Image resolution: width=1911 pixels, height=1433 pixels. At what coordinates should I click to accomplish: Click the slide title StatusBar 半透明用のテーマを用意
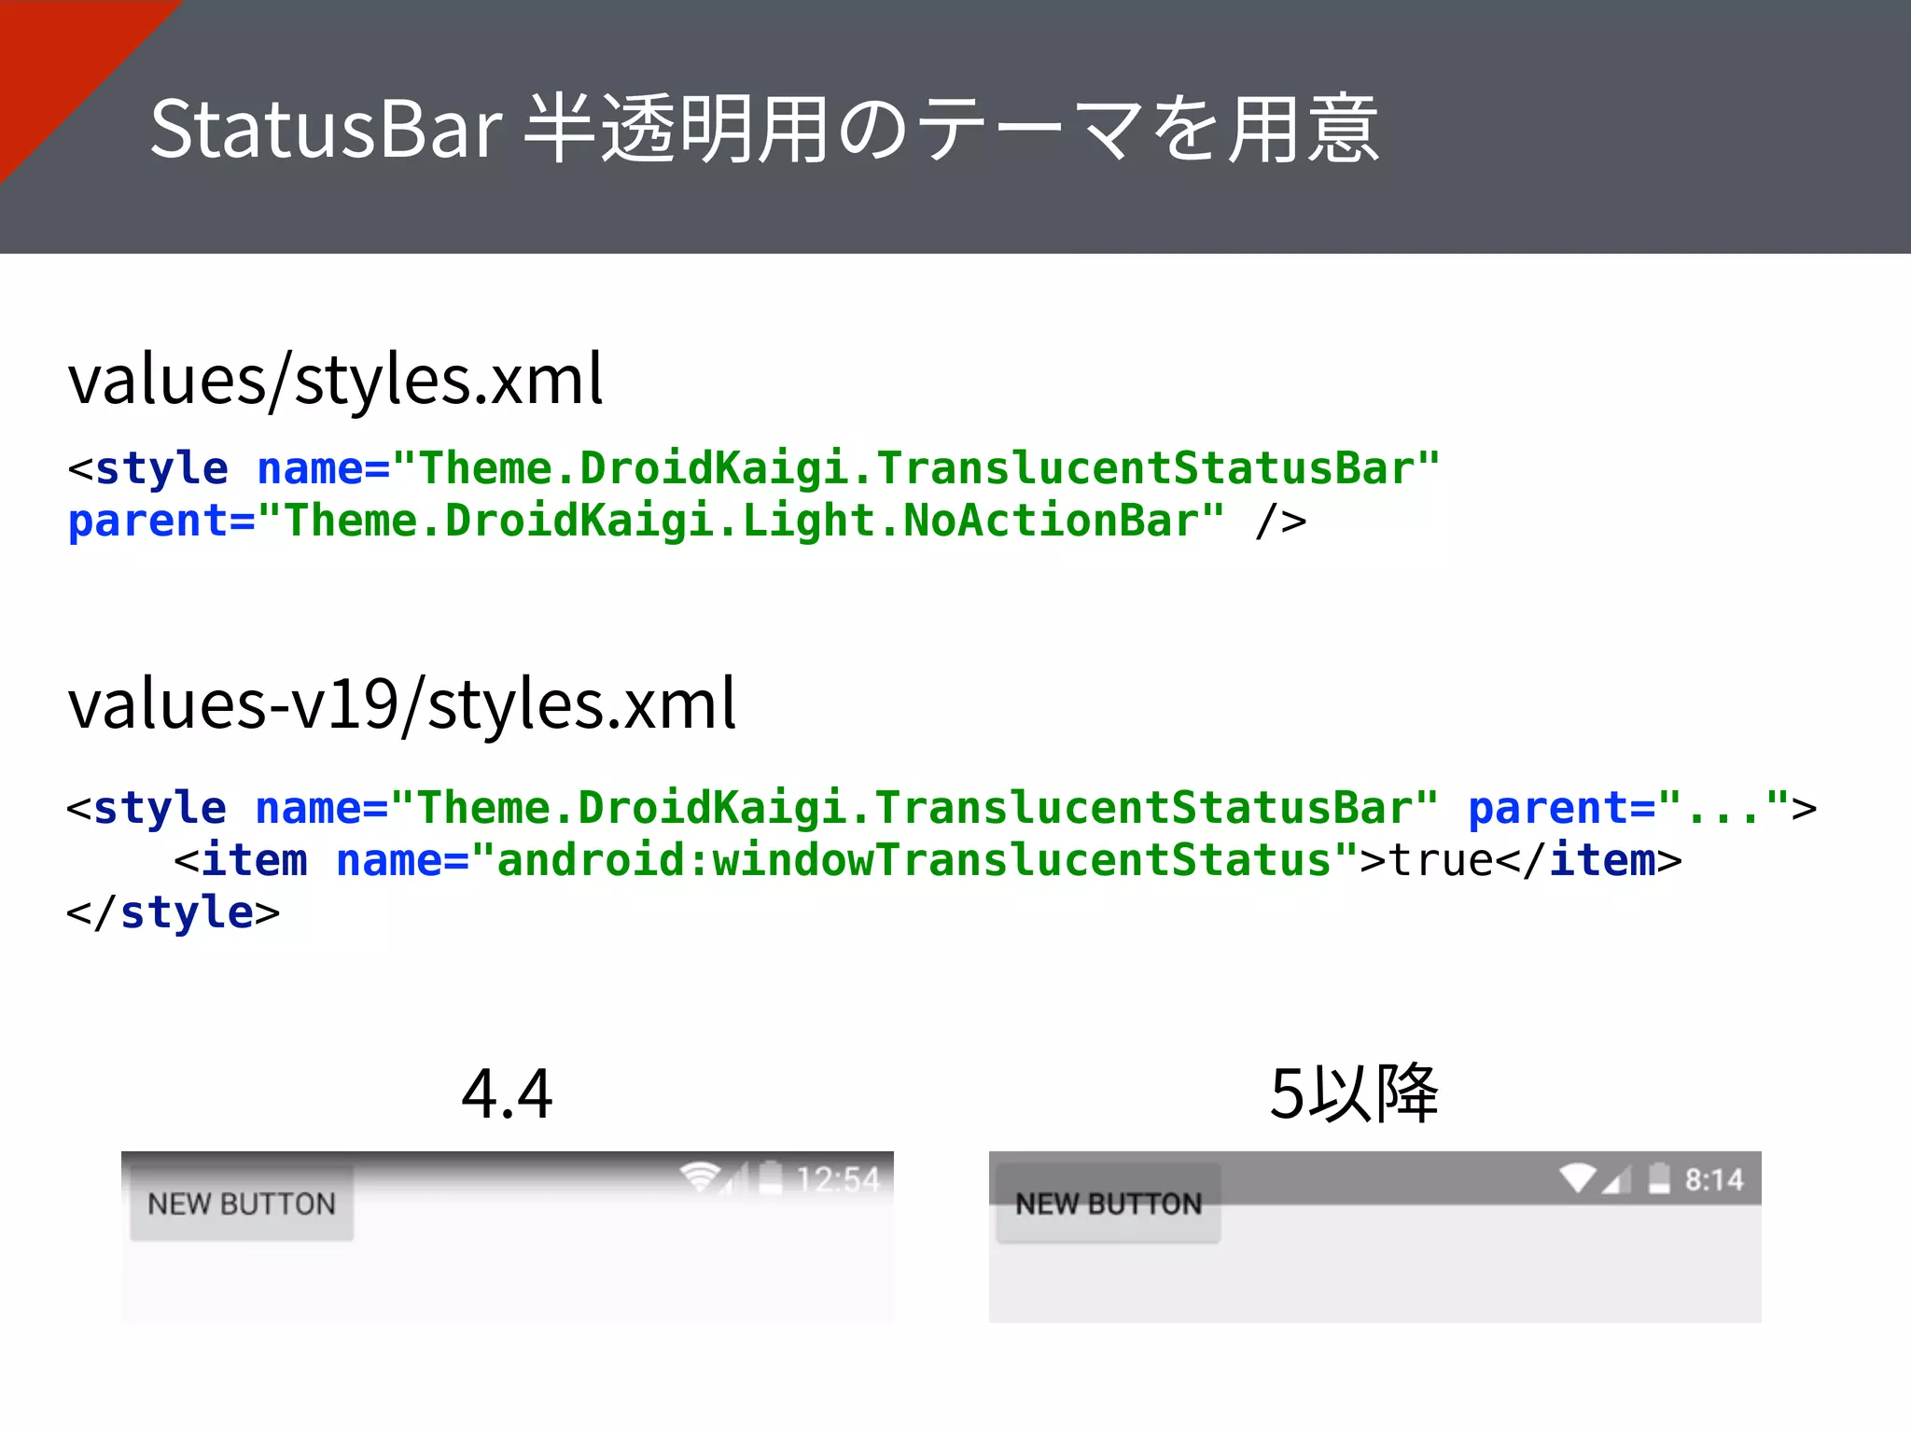pos(764,129)
